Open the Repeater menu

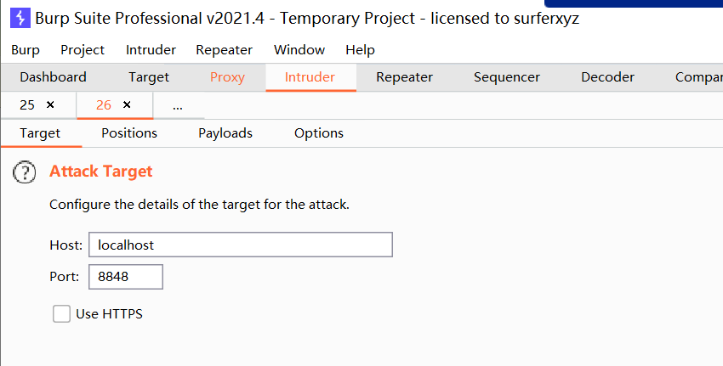pos(224,50)
